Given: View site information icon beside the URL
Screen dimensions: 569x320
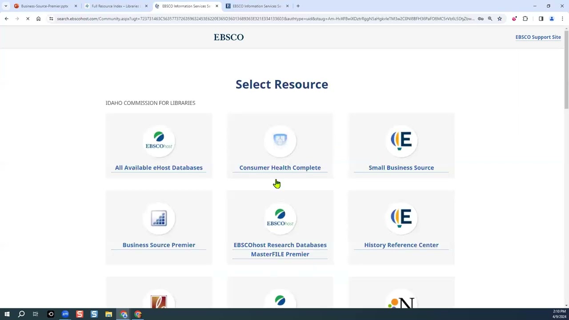Looking at the screenshot, I should [51, 19].
